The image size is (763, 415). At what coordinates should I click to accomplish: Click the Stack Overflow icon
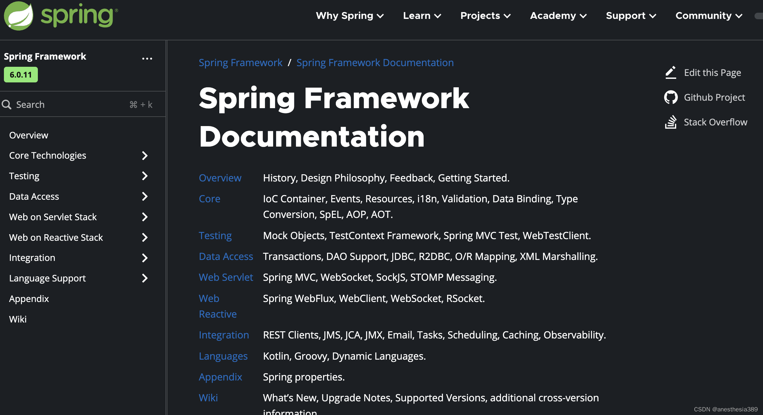[x=671, y=122]
